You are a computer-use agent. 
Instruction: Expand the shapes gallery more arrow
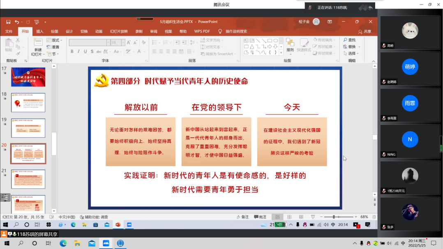tap(282, 53)
